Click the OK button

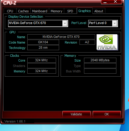click(107, 114)
